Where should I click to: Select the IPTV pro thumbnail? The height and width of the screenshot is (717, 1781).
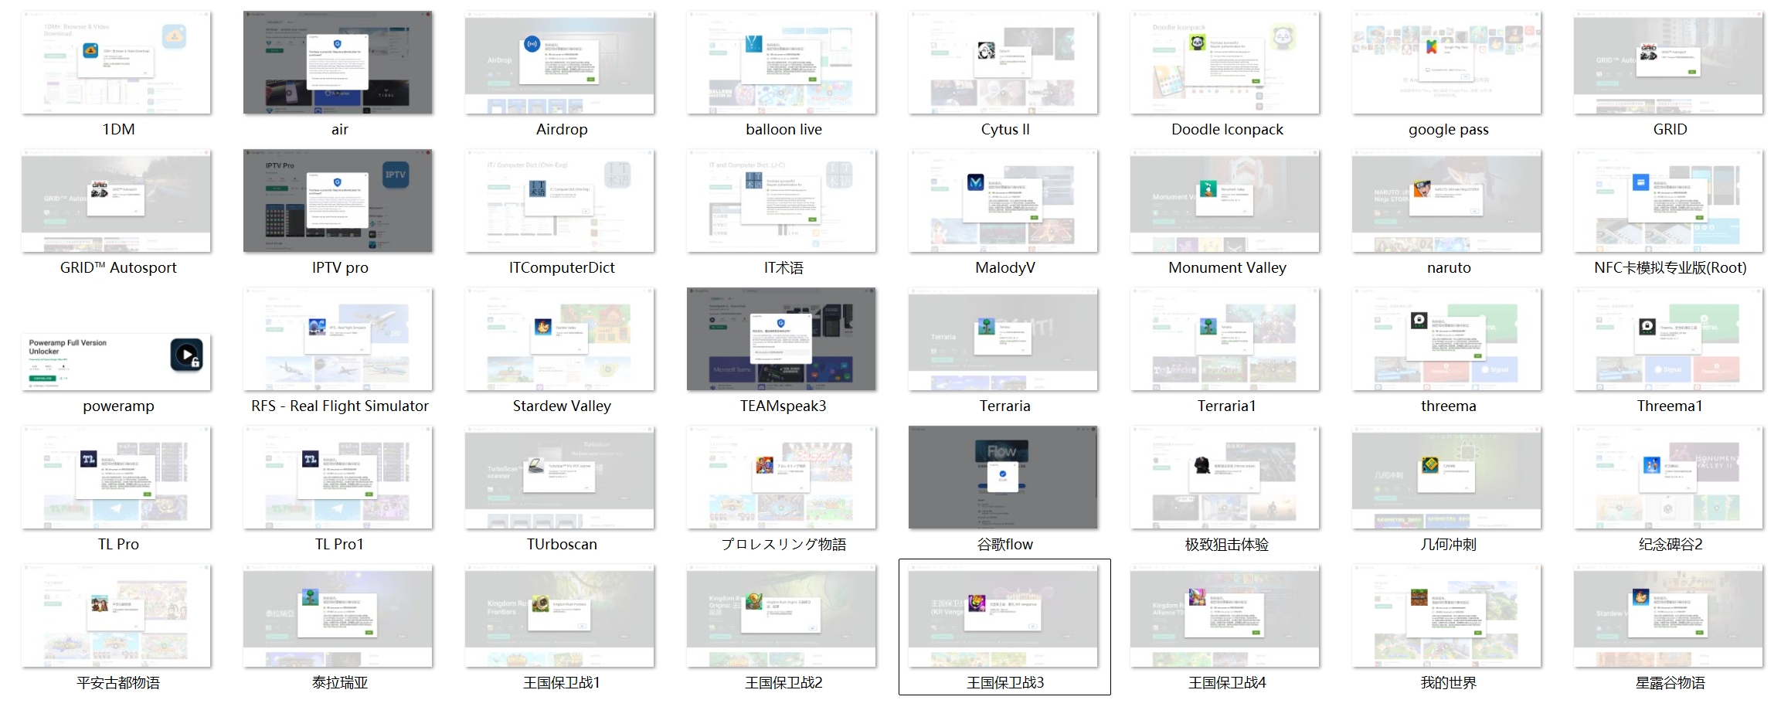click(338, 201)
